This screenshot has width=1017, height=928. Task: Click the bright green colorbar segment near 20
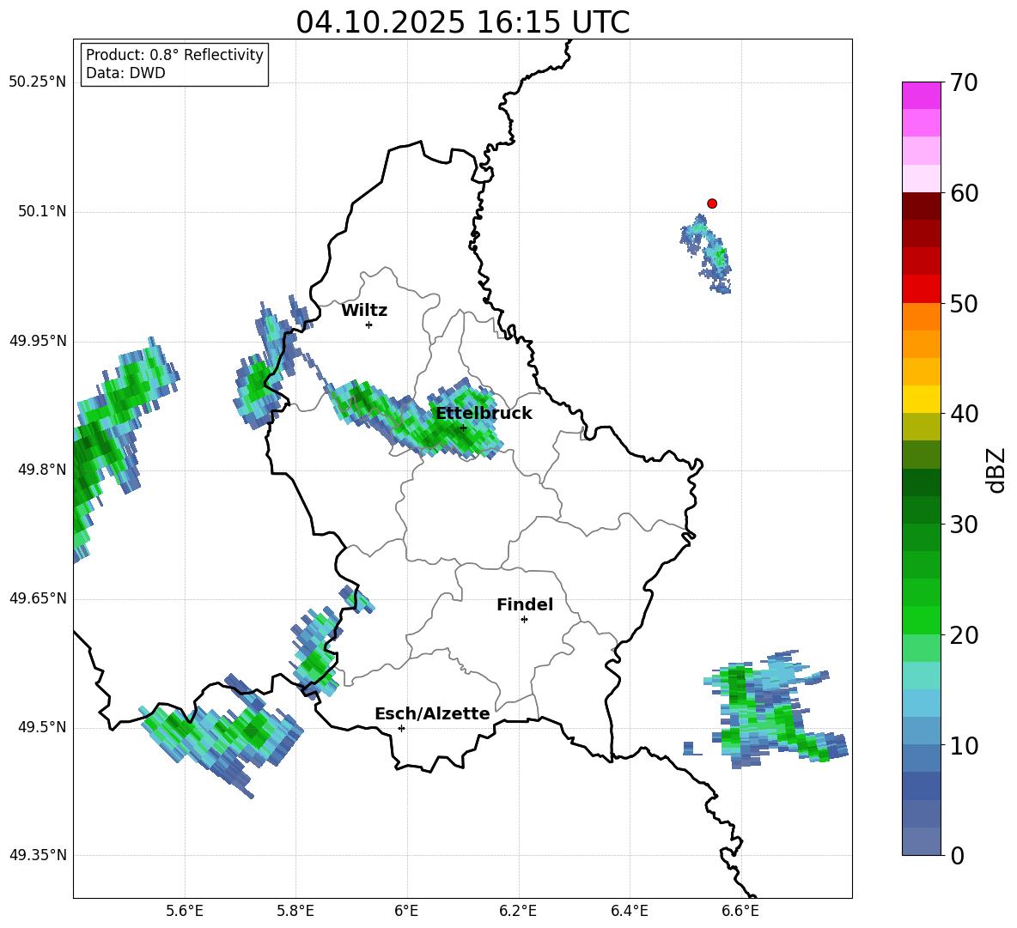pos(921,621)
